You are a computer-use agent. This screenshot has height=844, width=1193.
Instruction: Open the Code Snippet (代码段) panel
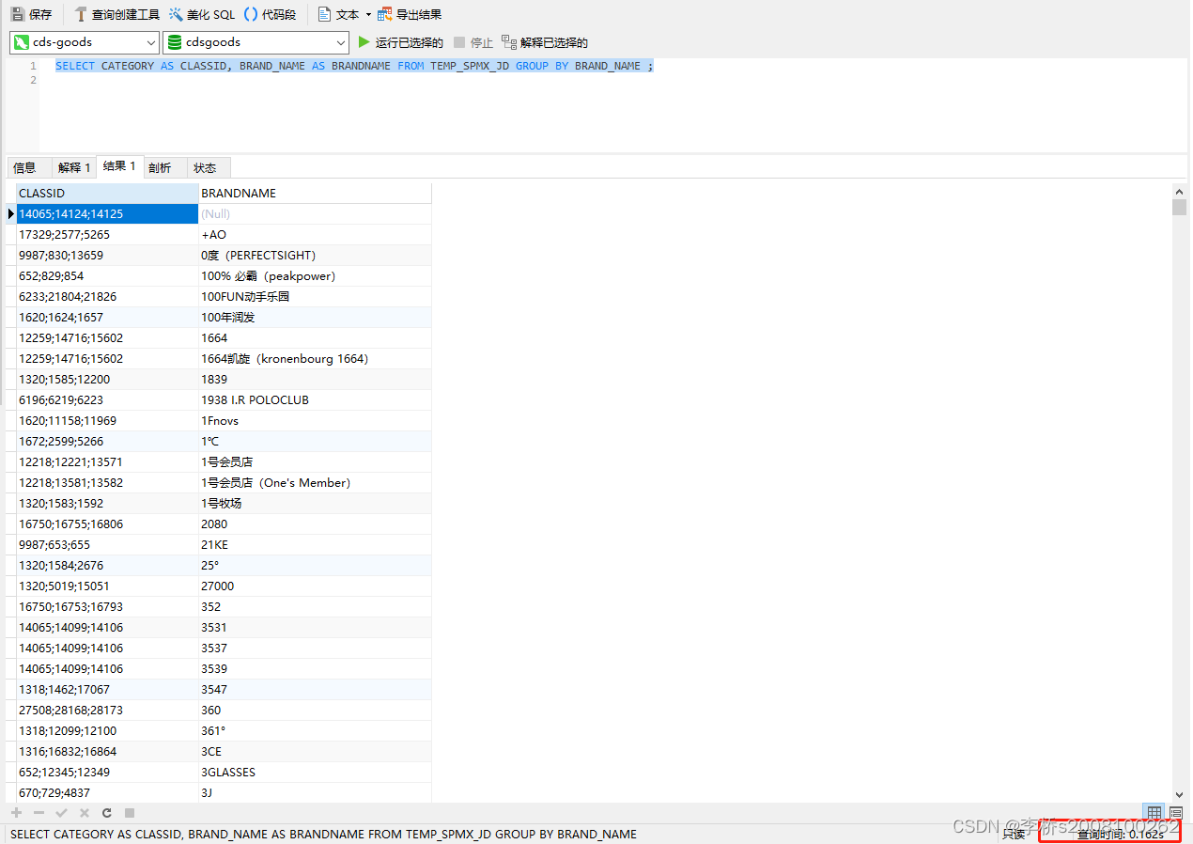[270, 14]
